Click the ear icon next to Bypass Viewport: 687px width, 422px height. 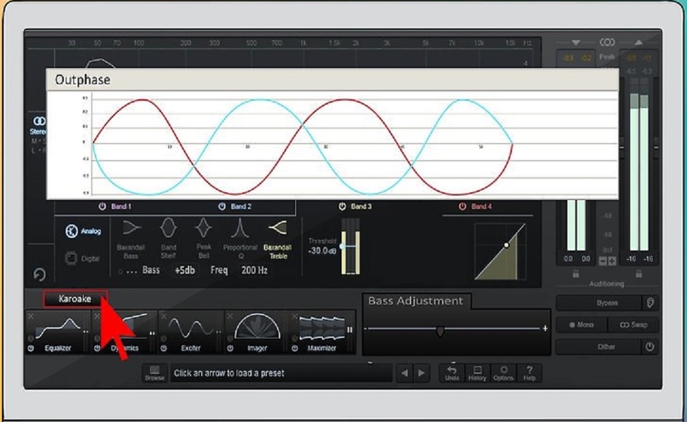tap(650, 302)
